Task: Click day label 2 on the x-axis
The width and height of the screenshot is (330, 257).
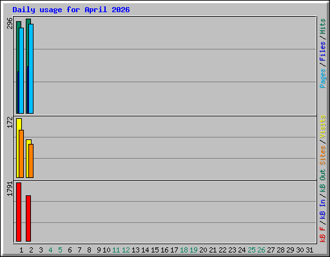Action: tap(31, 250)
